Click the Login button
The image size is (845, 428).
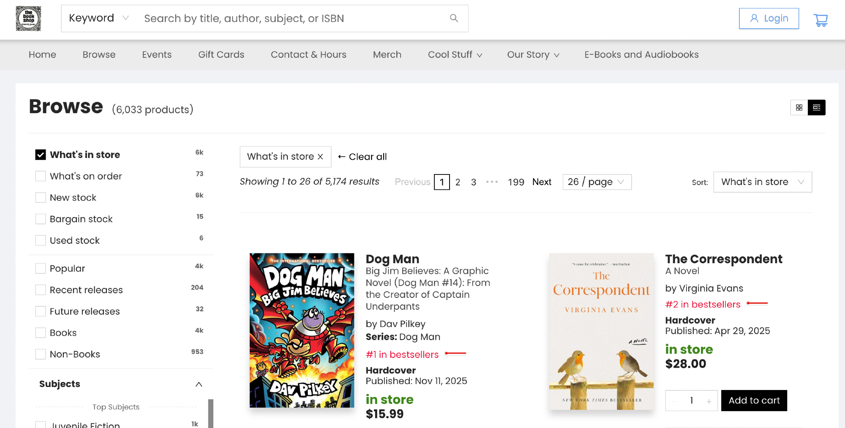pos(769,19)
